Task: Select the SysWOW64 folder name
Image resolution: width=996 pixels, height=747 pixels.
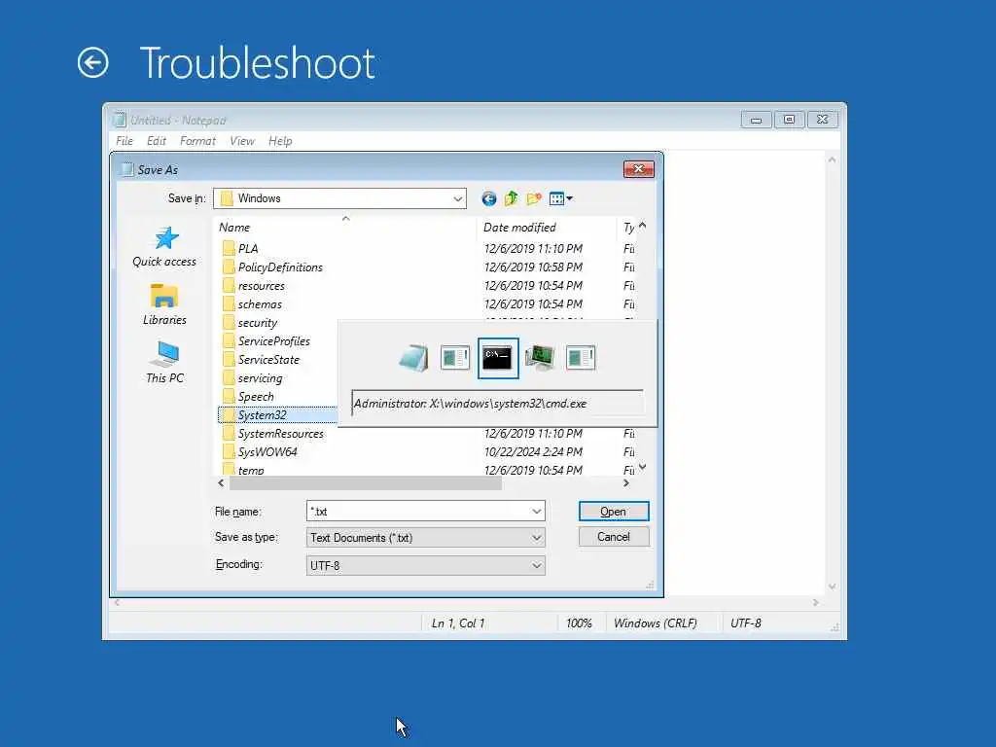Action: (x=267, y=452)
